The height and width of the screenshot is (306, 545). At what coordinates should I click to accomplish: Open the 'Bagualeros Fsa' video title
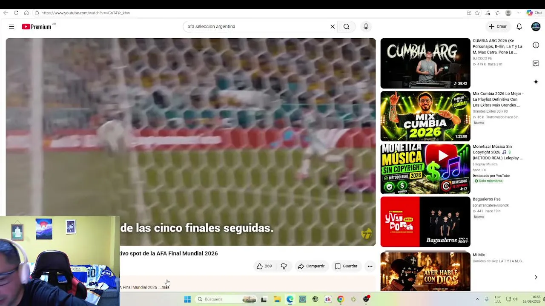tap(486, 199)
